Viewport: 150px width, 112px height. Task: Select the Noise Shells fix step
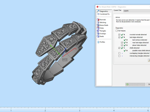102,25
